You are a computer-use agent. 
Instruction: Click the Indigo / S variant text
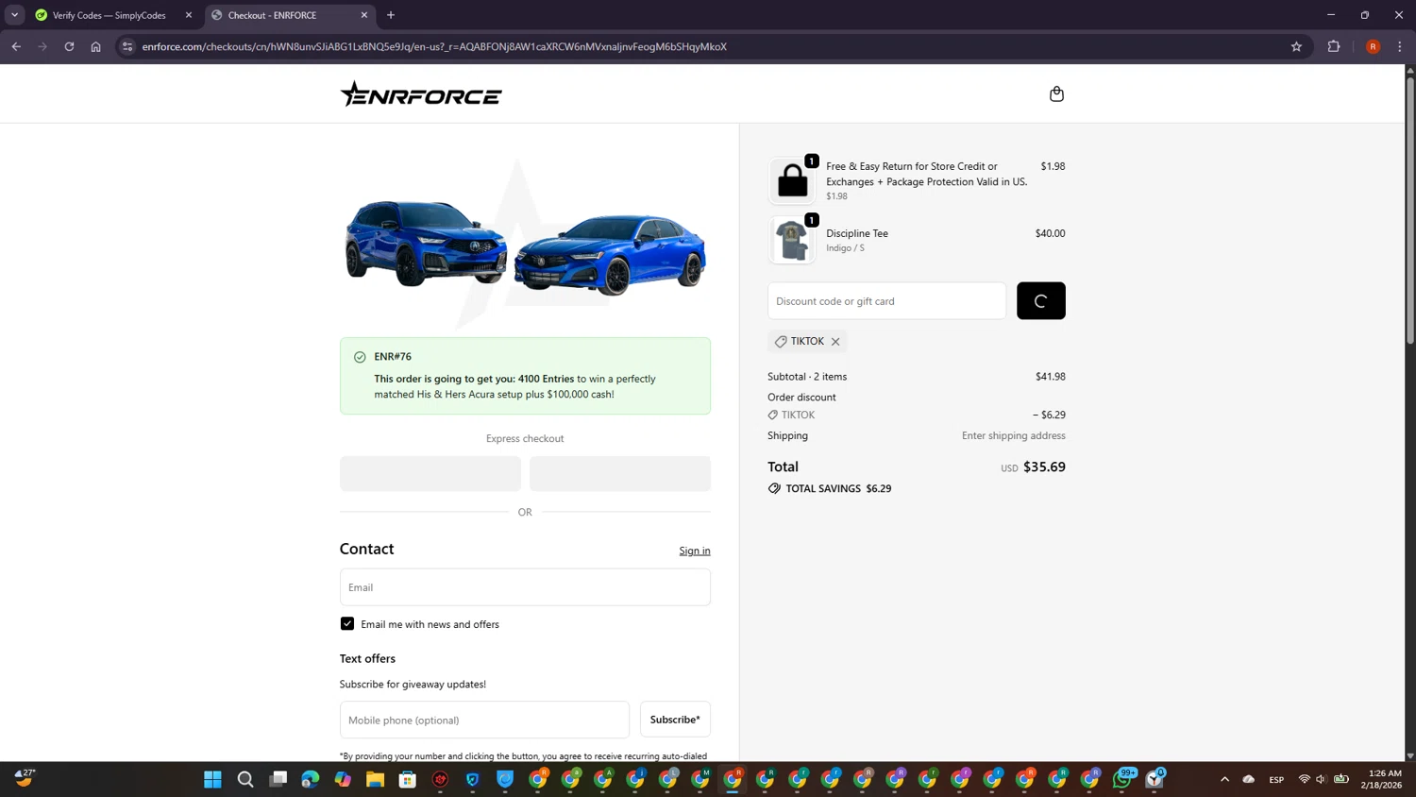(845, 248)
